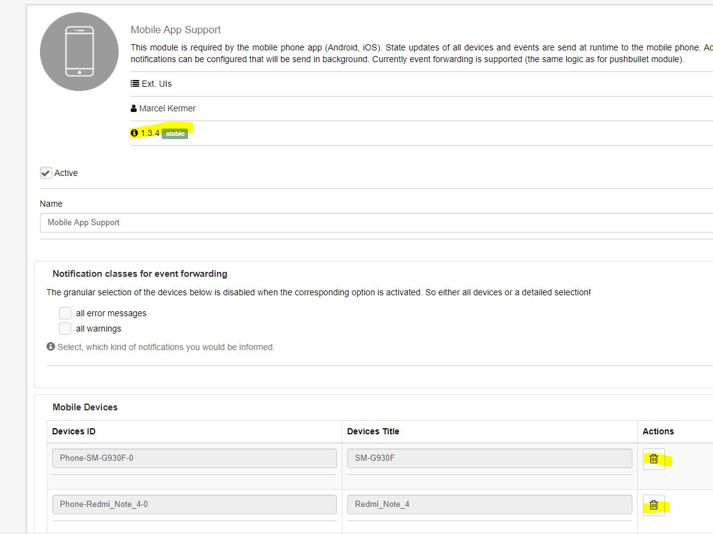Select the SM-G930F device title field
The height and width of the screenshot is (534, 713).
coord(489,458)
